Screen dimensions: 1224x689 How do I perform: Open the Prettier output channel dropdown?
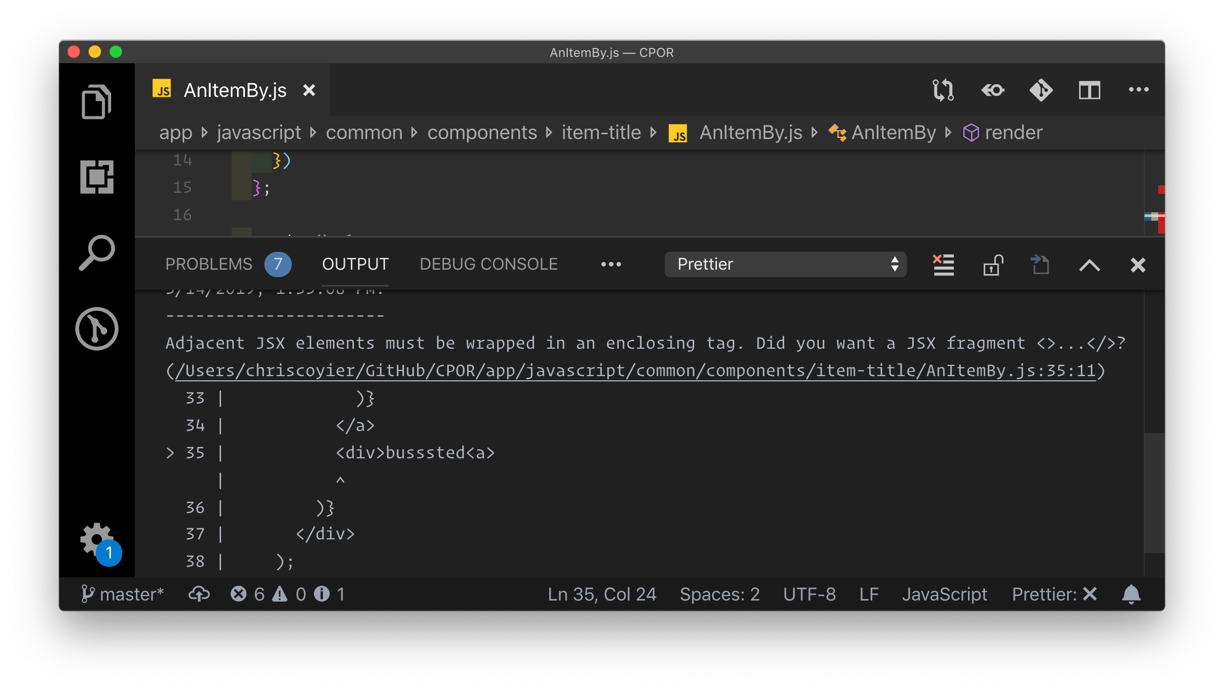[785, 264]
